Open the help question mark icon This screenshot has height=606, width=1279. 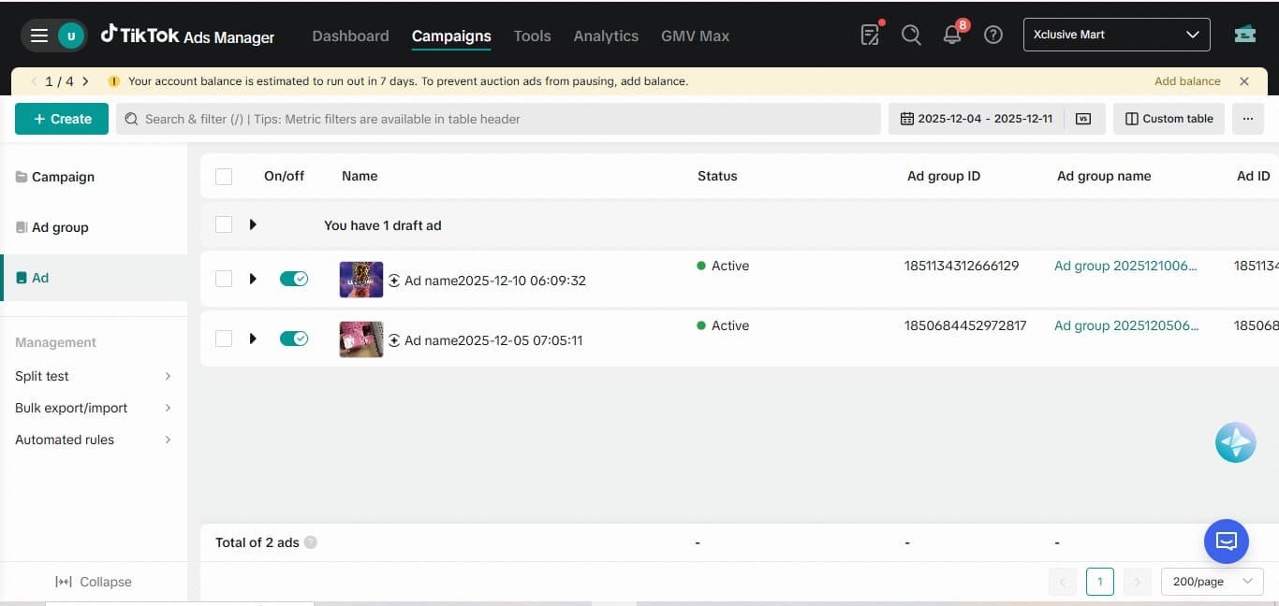(993, 36)
